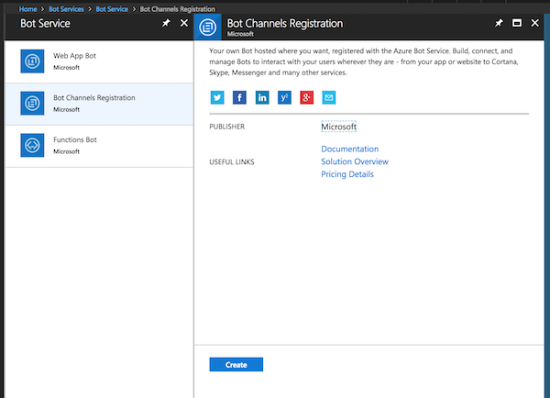The height and width of the screenshot is (398, 550).
Task: Click the Bot Channels Registration blade title
Action: tap(285, 24)
